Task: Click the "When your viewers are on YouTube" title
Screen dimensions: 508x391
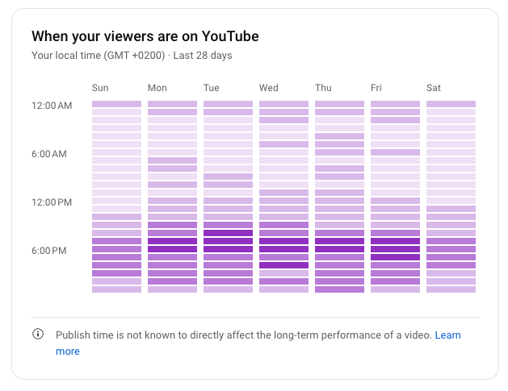Action: tap(145, 37)
